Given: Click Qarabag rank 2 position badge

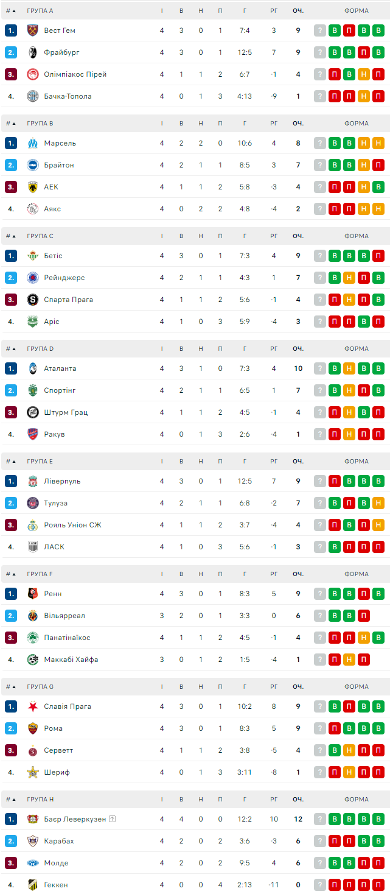Looking at the screenshot, I should click(x=11, y=841).
